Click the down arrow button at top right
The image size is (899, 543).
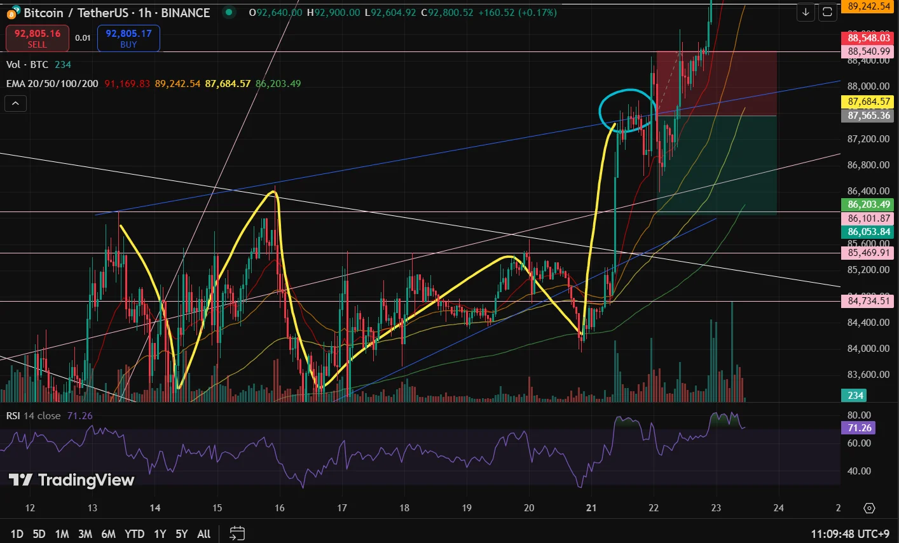(806, 12)
